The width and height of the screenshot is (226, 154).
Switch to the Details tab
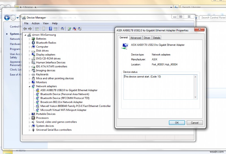tap(157, 38)
